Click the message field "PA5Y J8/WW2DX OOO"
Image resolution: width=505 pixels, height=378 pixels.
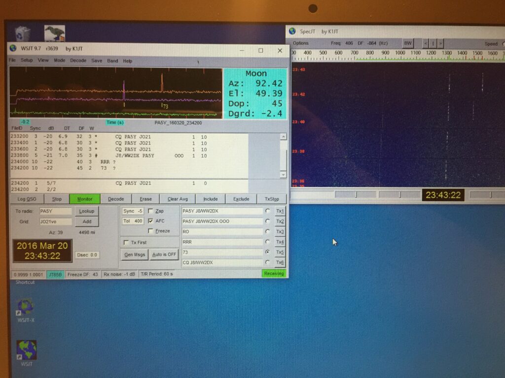click(222, 221)
